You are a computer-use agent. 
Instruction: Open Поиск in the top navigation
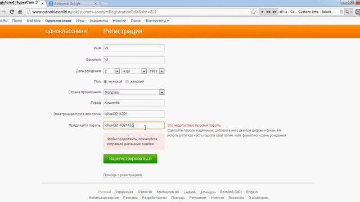pyautogui.click(x=136, y=21)
